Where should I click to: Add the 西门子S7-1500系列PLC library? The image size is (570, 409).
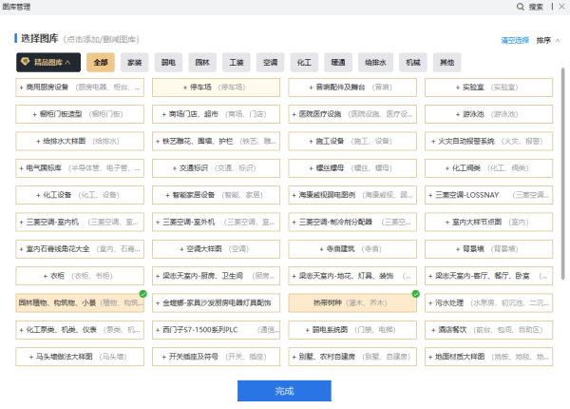[x=216, y=330]
